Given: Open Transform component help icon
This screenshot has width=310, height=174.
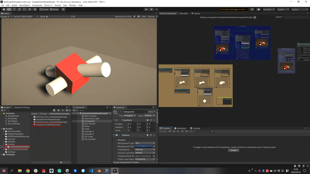Looking at the screenshot, I should pyautogui.click(x=148, y=120).
